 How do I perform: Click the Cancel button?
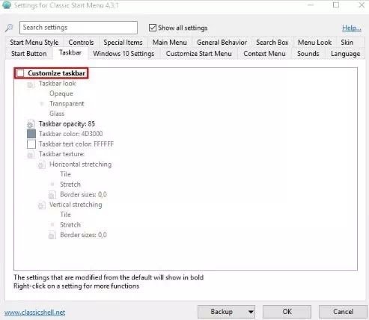pos(343,312)
